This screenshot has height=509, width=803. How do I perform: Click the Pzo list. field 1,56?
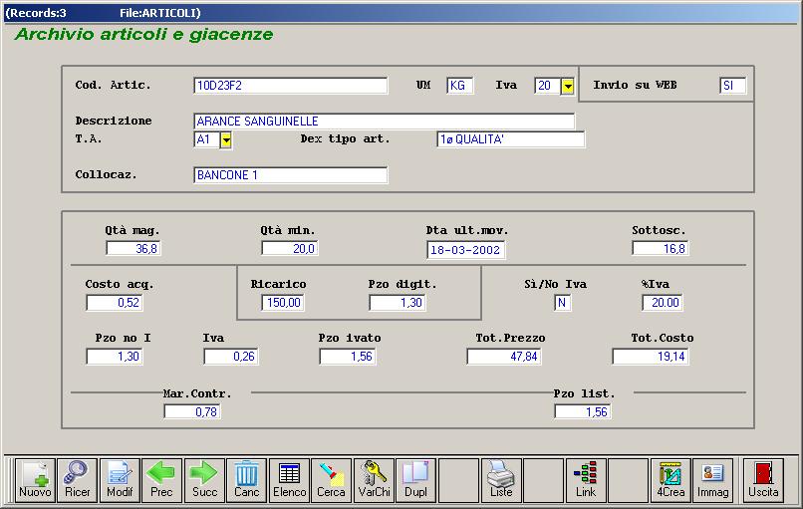coord(582,411)
